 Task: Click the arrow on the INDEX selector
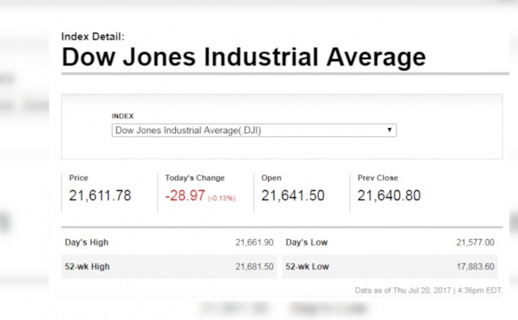coord(390,130)
